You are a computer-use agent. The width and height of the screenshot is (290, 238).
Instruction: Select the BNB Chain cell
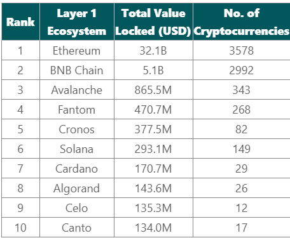click(77, 70)
